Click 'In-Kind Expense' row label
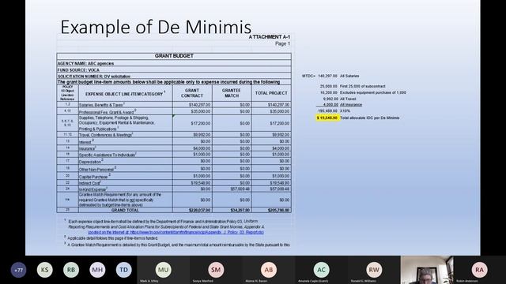 [93, 189]
